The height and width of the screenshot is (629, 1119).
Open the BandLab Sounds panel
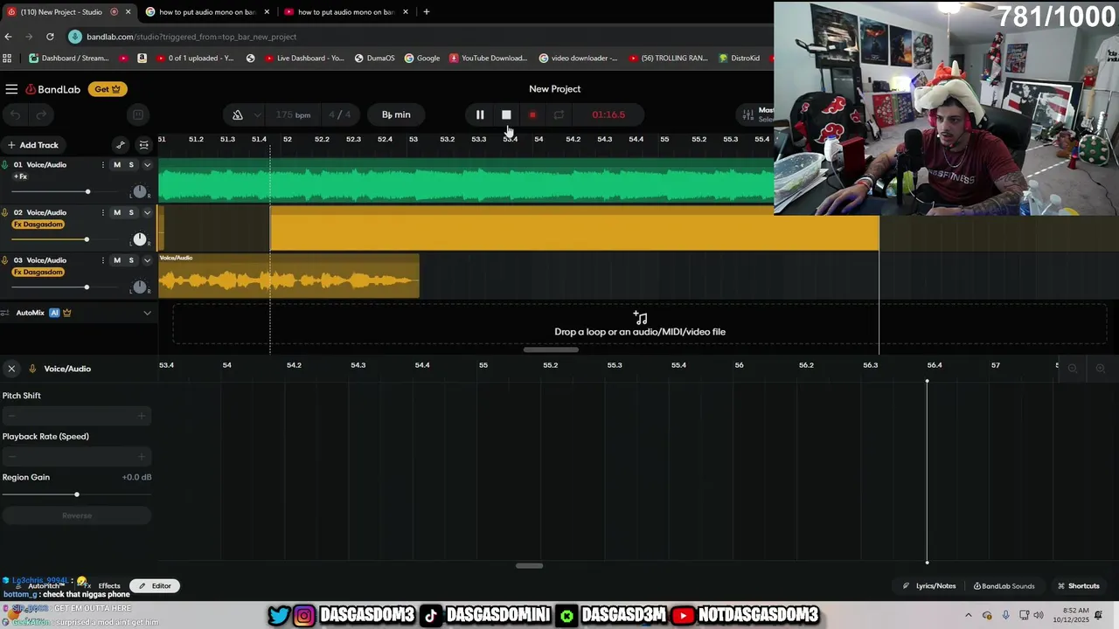[1004, 586]
